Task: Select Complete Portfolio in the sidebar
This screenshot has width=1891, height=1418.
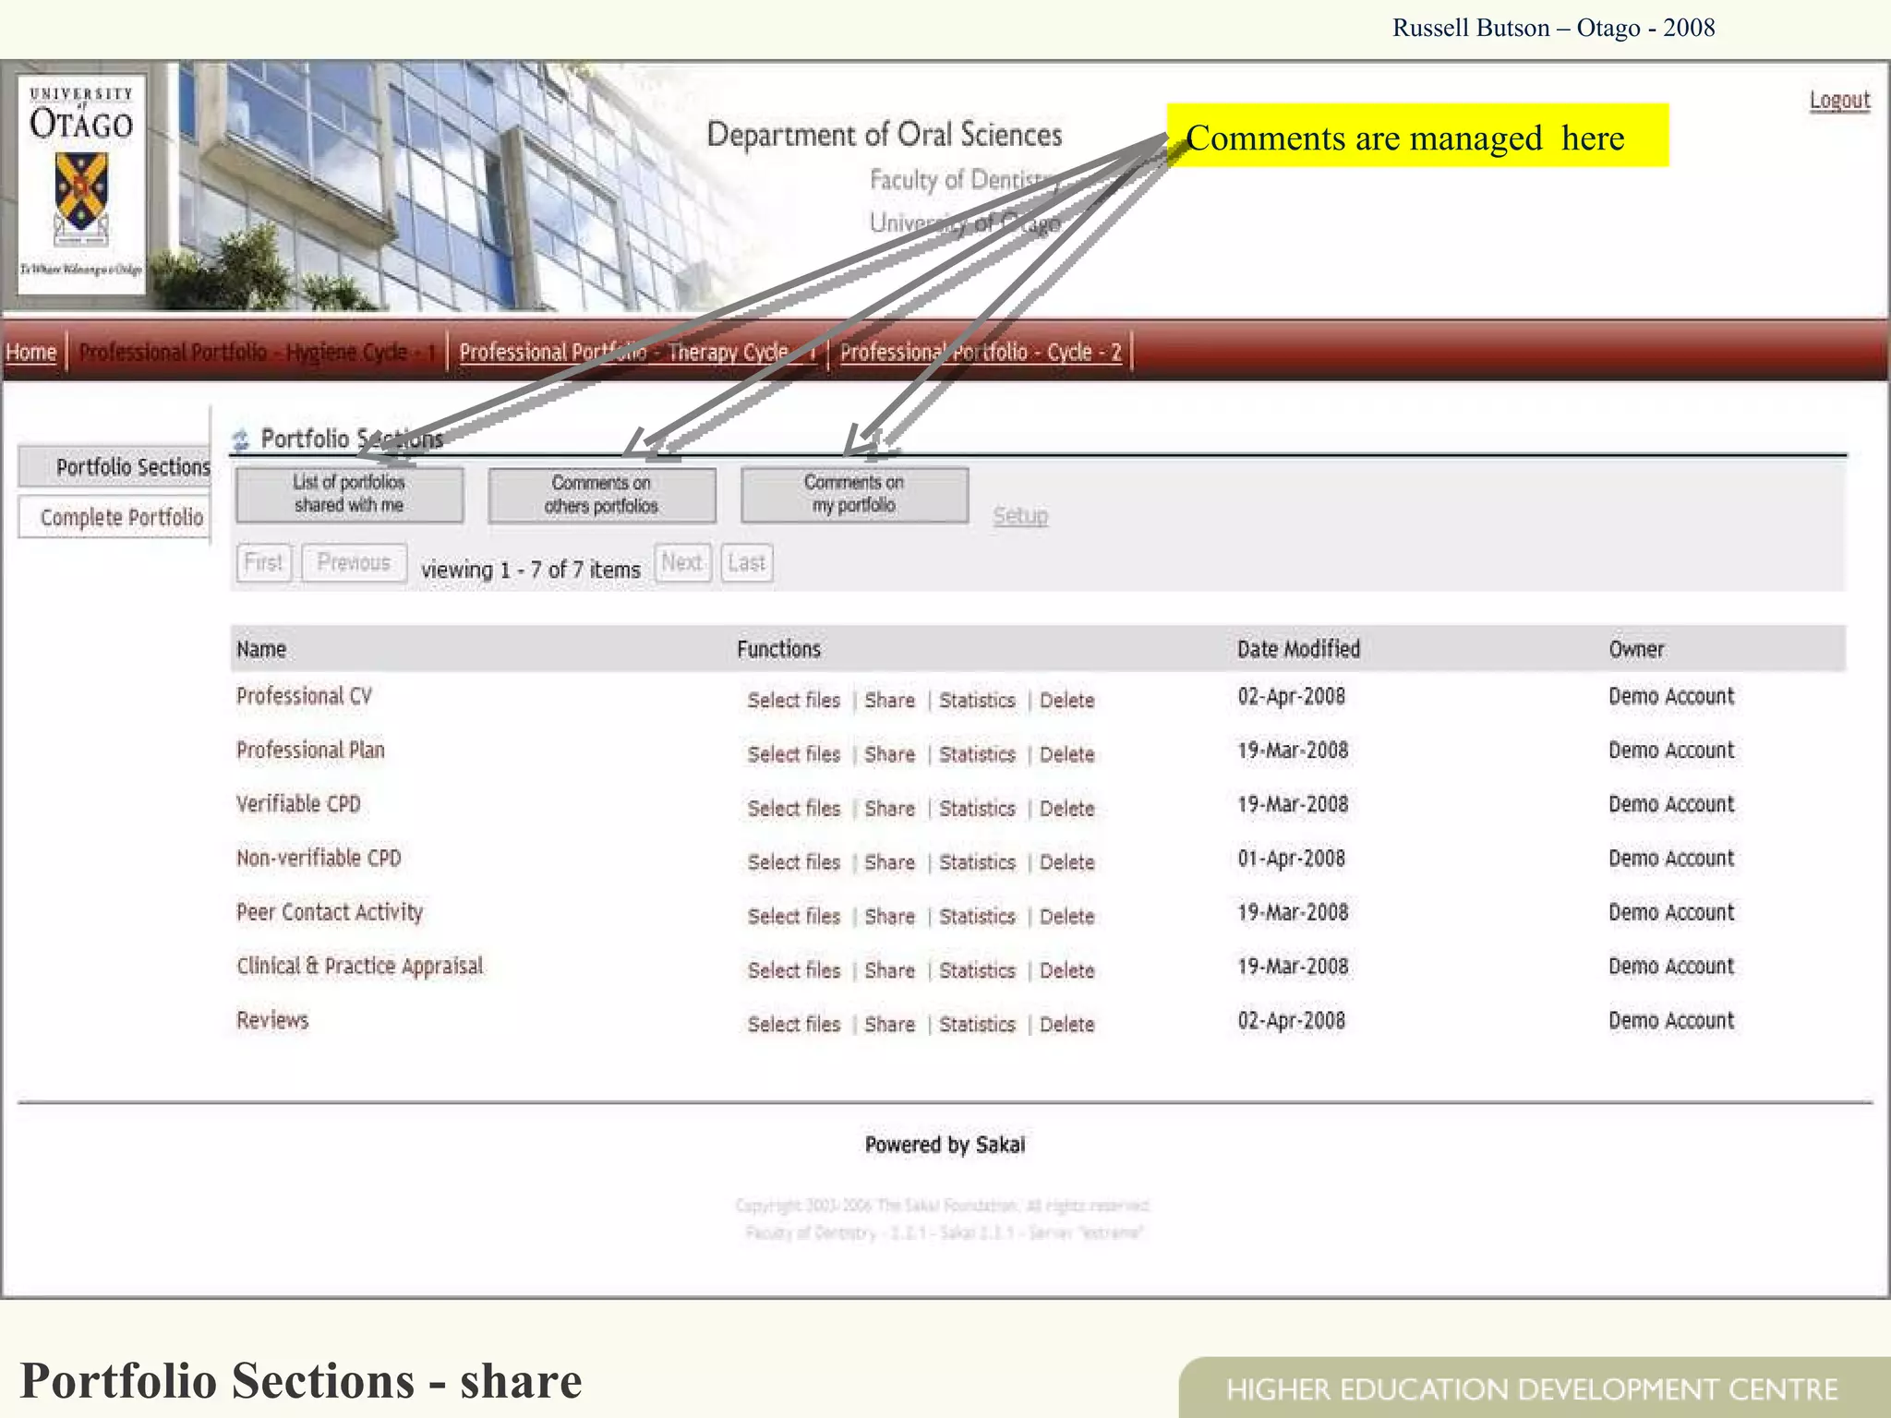Action: (115, 517)
